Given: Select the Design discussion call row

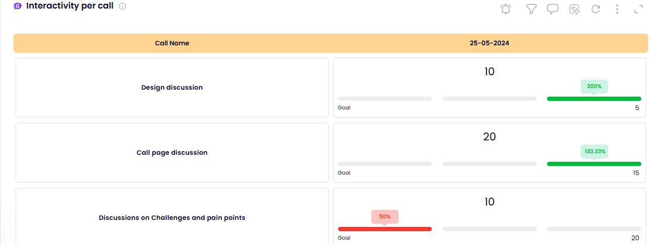Looking at the screenshot, I should click(x=172, y=88).
